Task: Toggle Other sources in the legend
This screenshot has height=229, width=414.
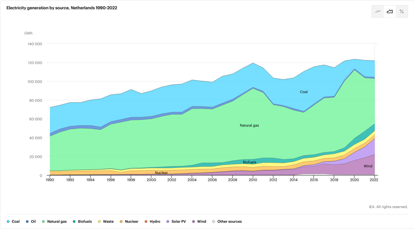Action: point(227,222)
